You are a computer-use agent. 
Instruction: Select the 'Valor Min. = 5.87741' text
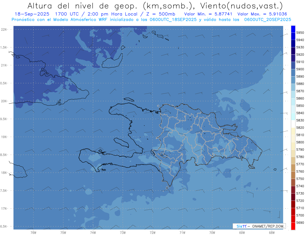pyautogui.click(x=208, y=14)
